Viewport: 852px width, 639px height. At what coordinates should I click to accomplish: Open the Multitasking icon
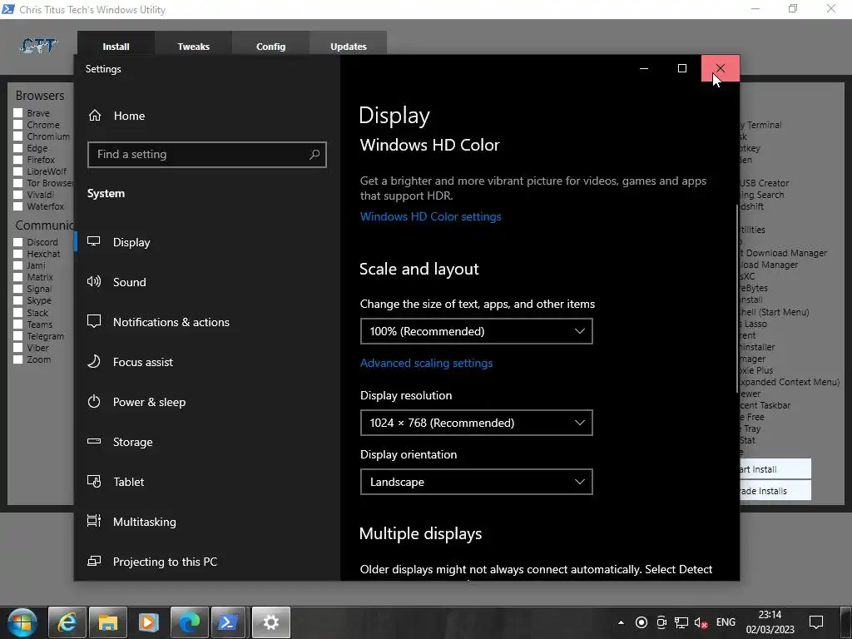[94, 521]
